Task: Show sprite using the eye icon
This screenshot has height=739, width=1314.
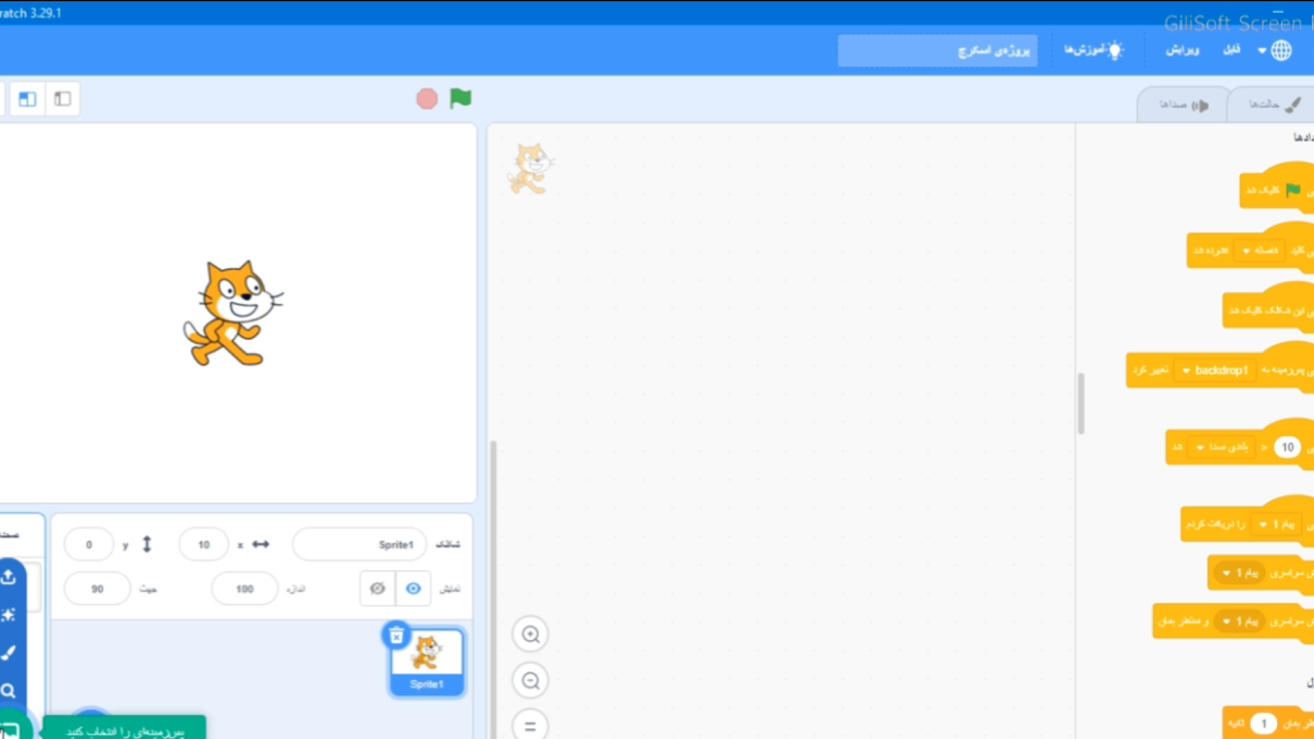Action: click(413, 588)
